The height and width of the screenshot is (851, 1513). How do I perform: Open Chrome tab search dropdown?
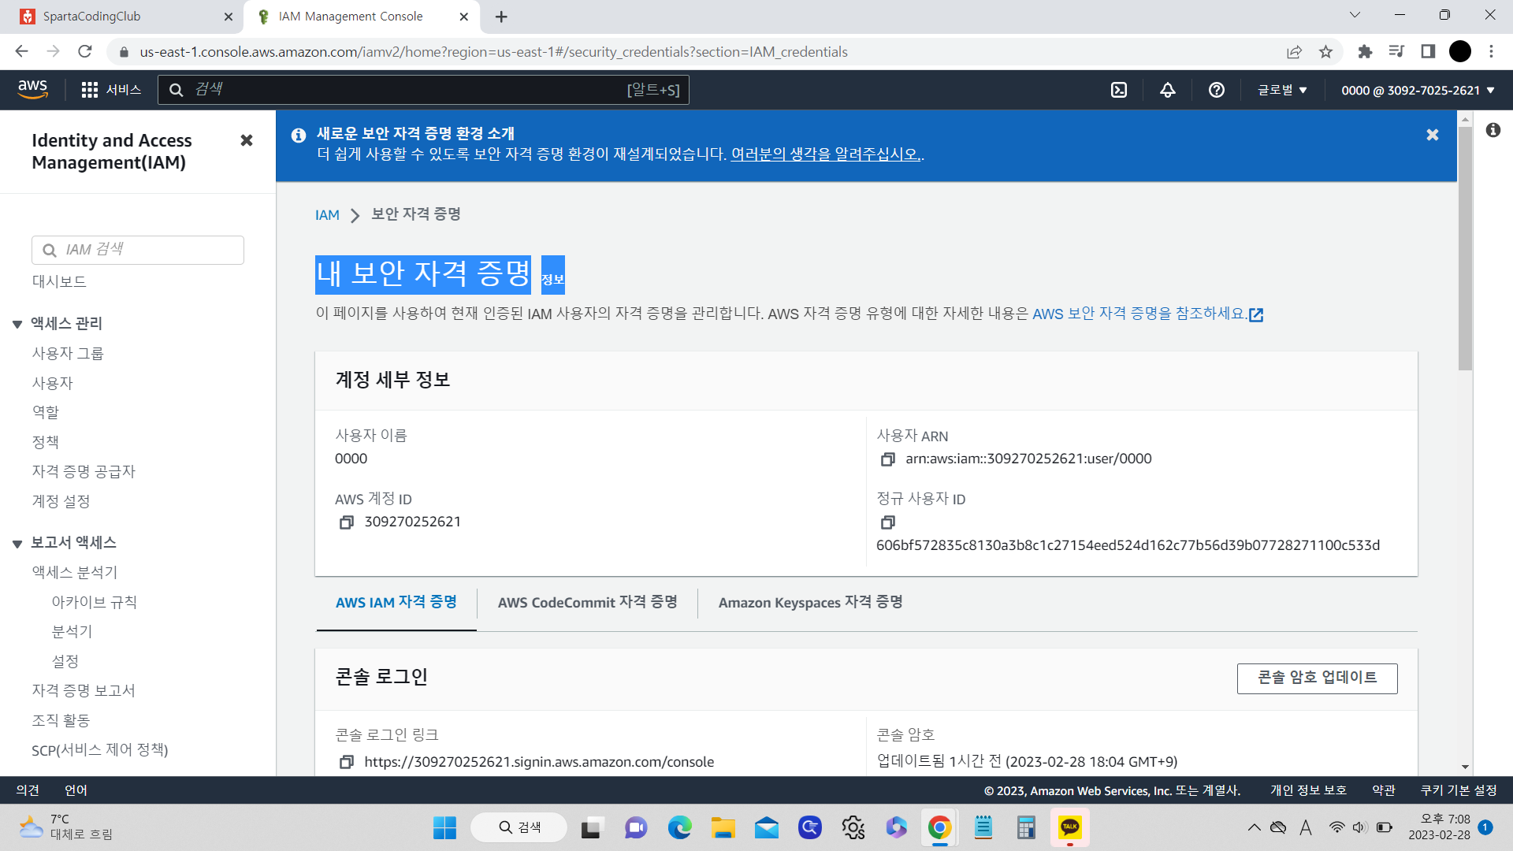pos(1355,15)
